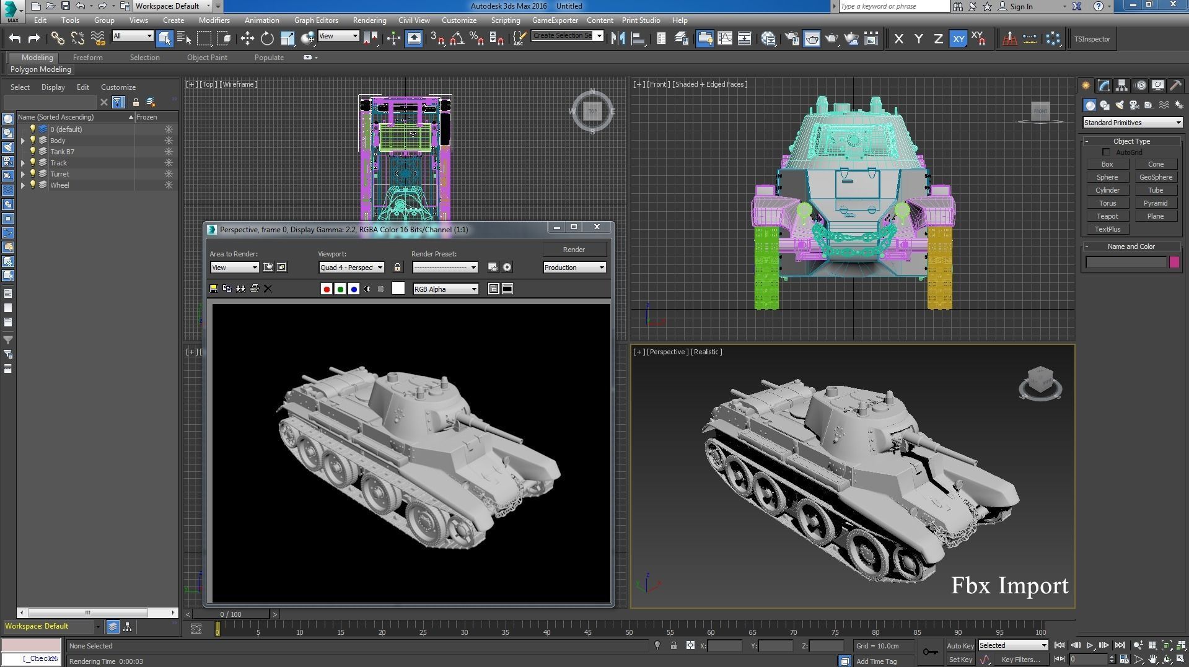Toggle visibility bulb of Tank B7 layer
This screenshot has width=1189, height=667.
[x=33, y=152]
